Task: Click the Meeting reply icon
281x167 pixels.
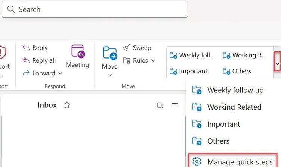Action: click(78, 51)
